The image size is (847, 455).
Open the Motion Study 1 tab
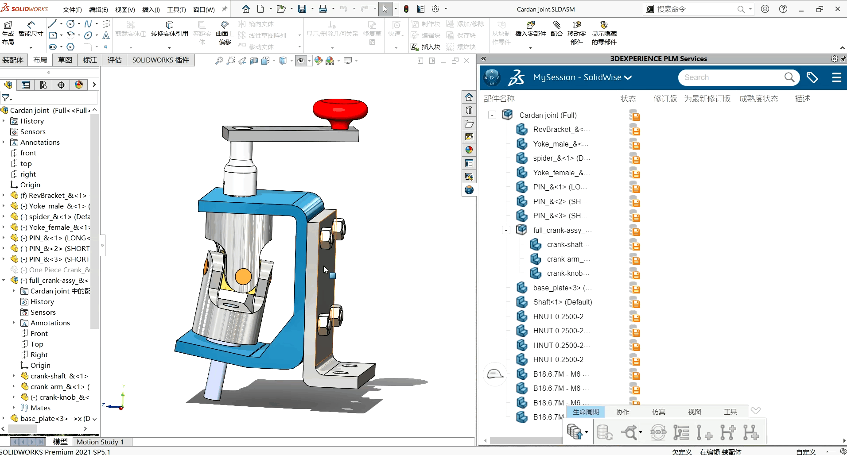coord(100,442)
